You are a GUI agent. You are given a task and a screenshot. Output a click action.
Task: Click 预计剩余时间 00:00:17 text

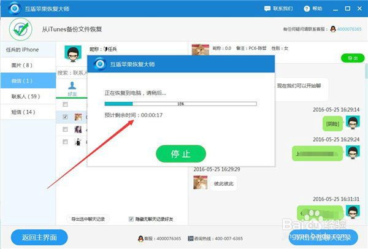[133, 115]
